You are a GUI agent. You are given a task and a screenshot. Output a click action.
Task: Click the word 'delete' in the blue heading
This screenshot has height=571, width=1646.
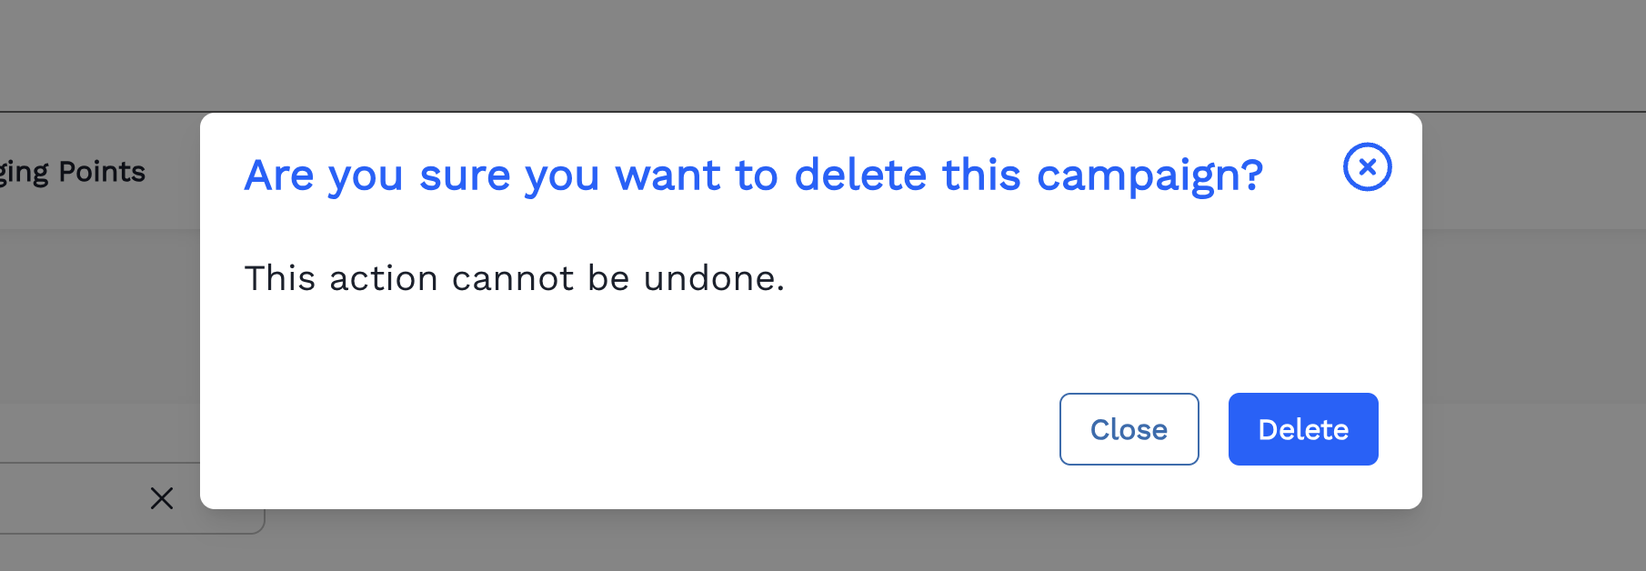tap(860, 175)
